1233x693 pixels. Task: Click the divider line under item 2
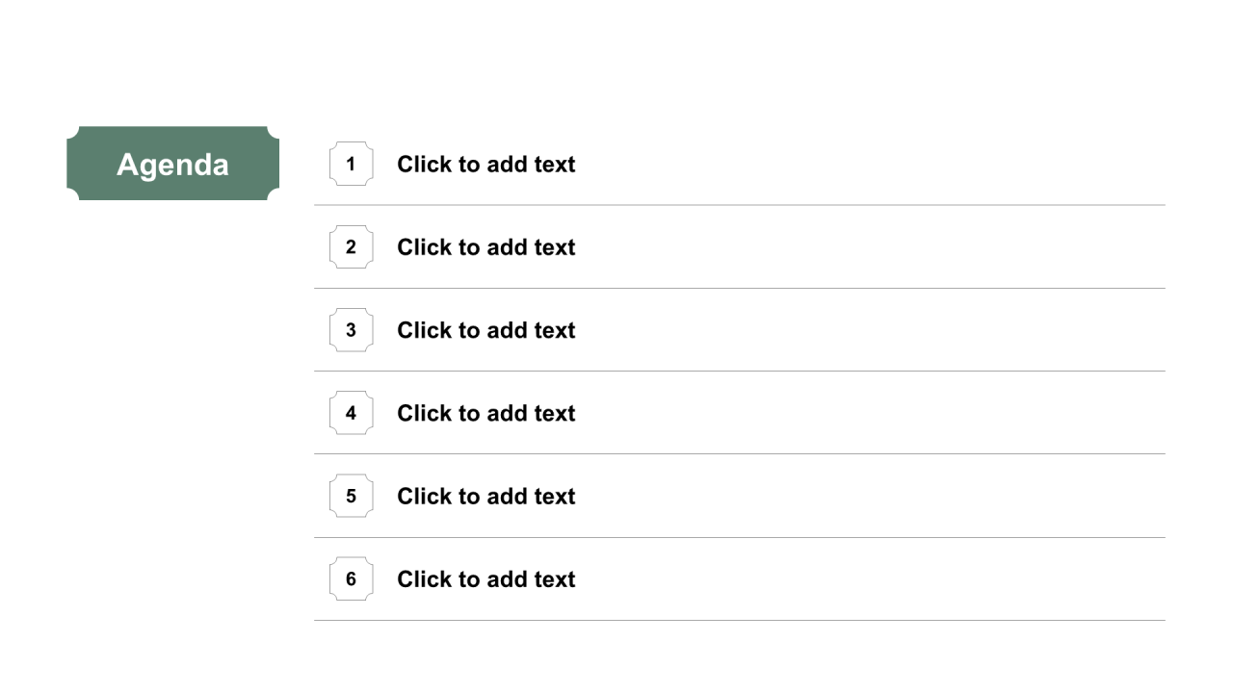739,288
